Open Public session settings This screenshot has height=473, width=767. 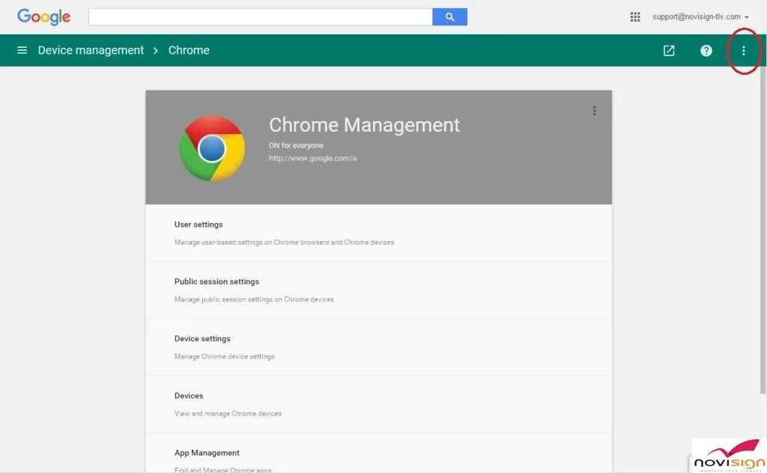[215, 281]
